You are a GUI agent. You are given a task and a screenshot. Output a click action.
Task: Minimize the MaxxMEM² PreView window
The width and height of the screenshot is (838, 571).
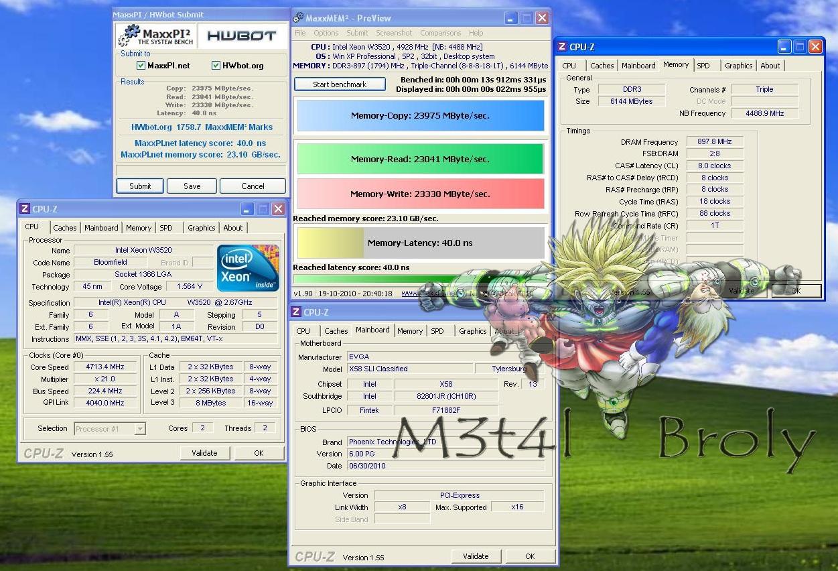[x=512, y=18]
